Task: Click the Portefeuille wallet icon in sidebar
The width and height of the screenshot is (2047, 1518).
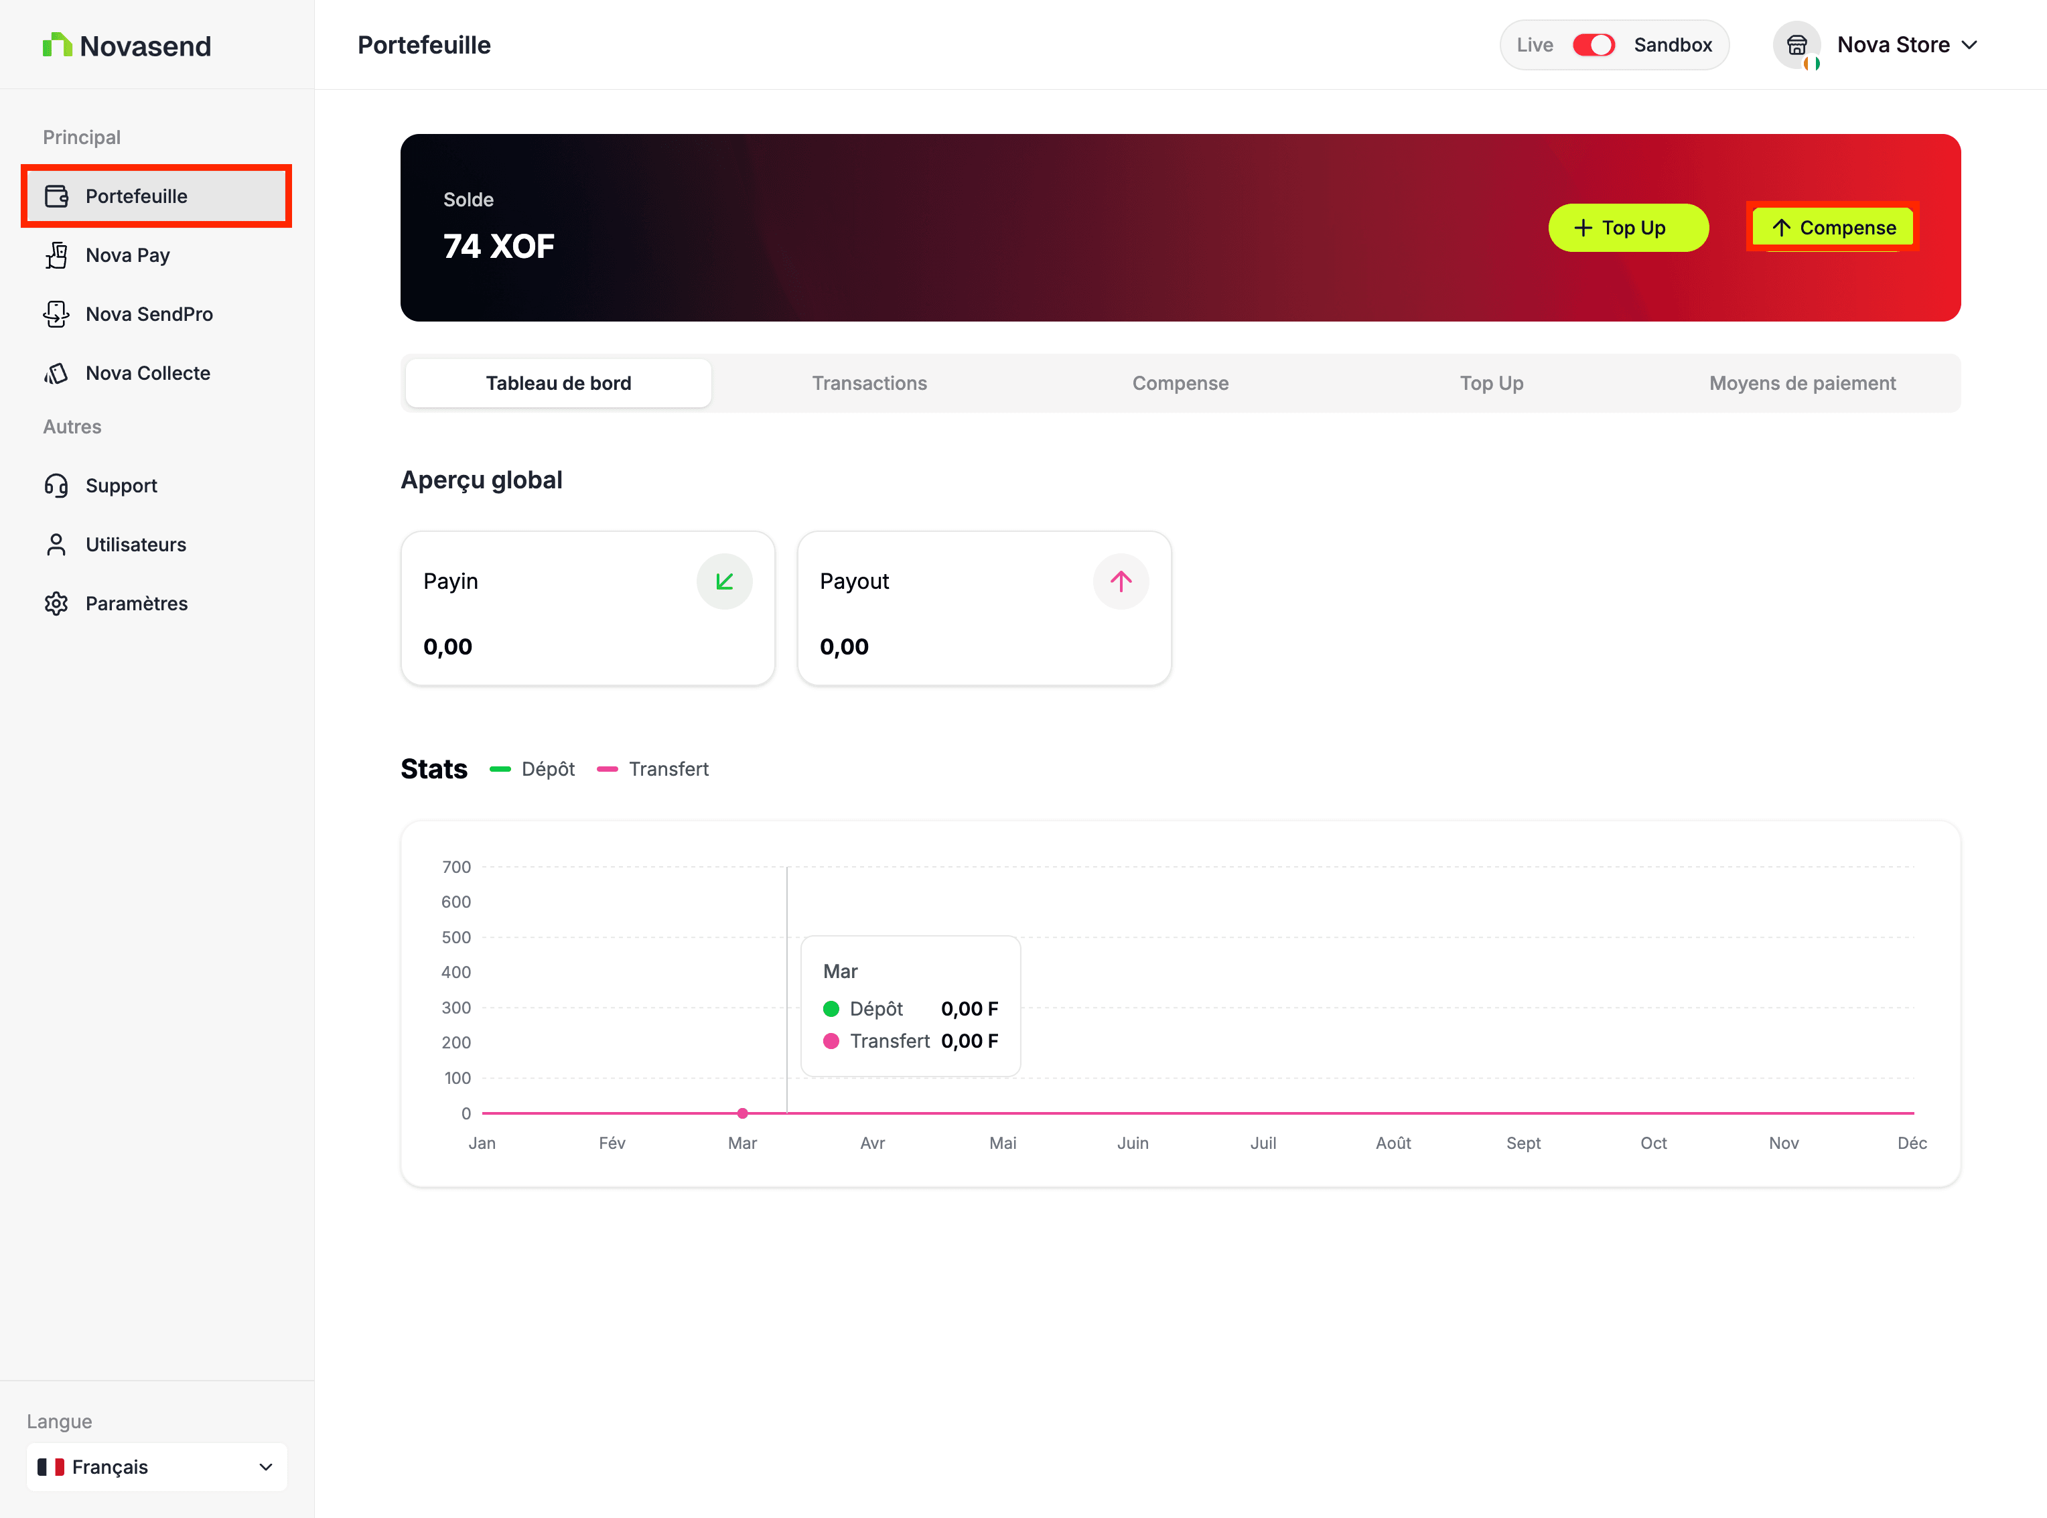Action: pos(57,196)
